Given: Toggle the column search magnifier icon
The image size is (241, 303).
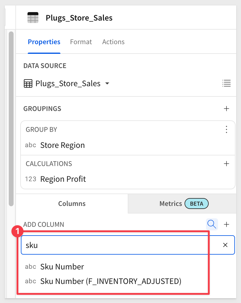Looking at the screenshot, I should (x=212, y=224).
